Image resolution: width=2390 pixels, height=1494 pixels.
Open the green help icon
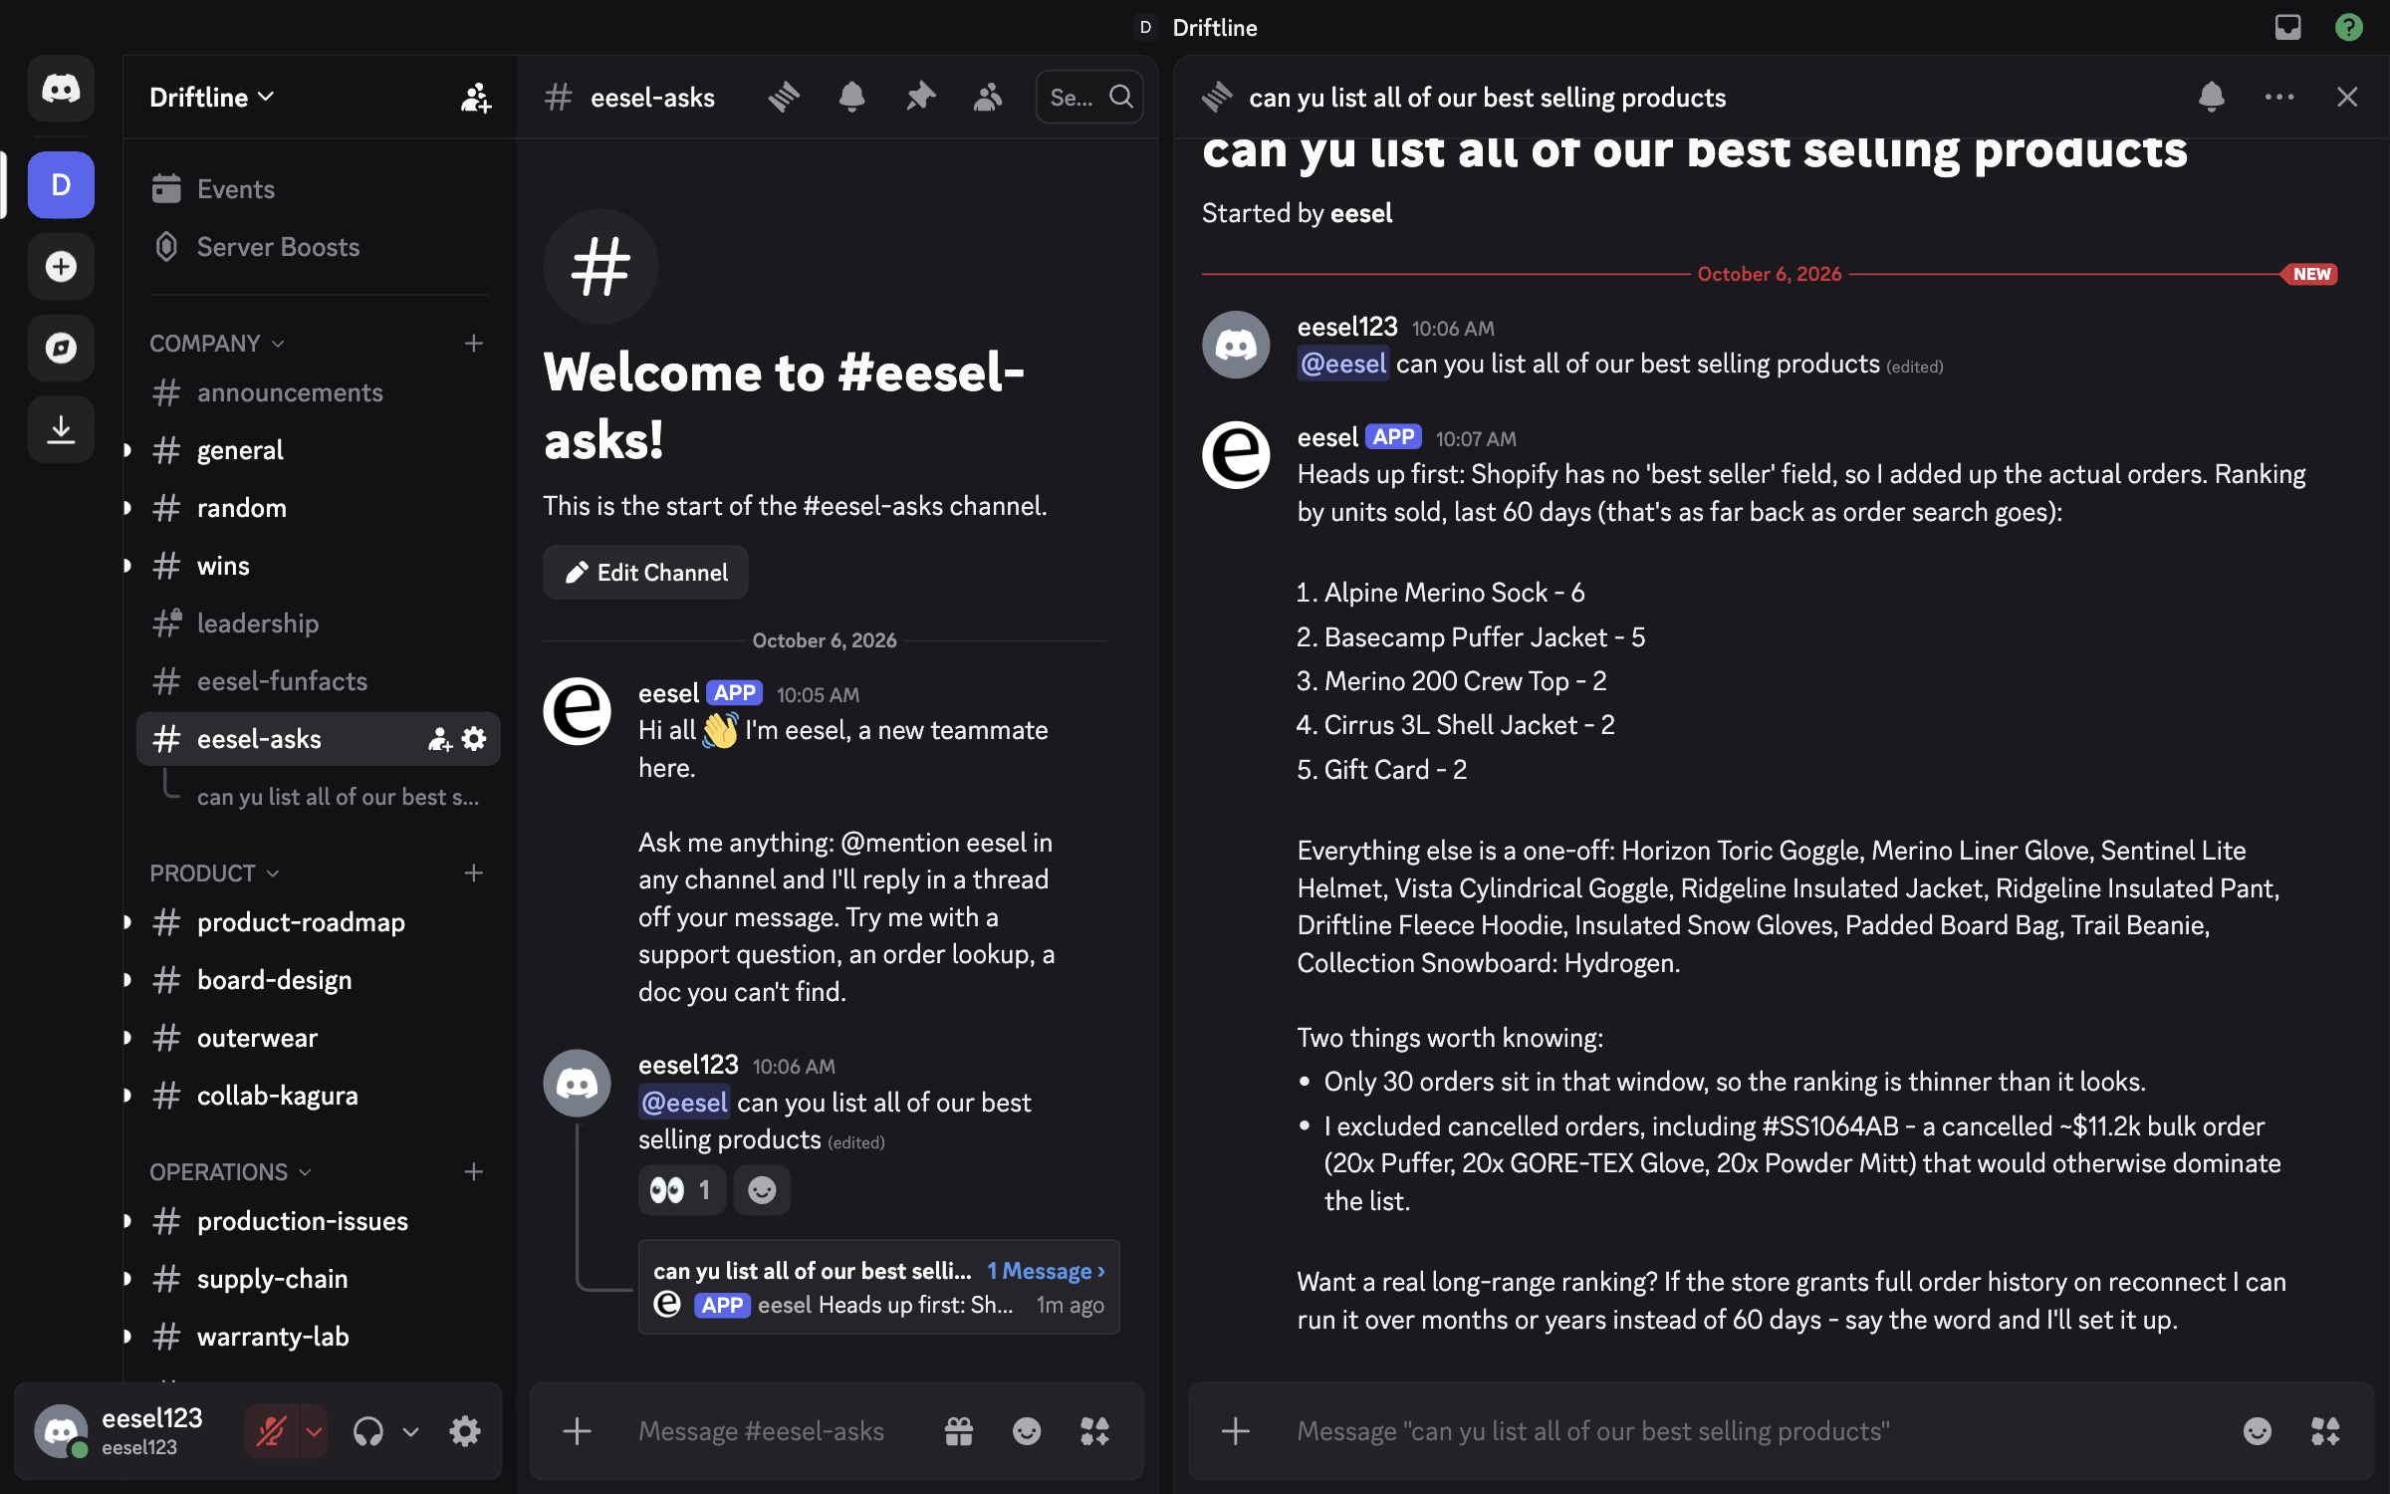(x=2348, y=27)
